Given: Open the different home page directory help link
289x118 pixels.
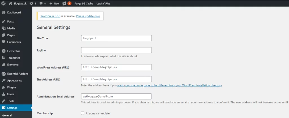Looking at the screenshot, I should (x=169, y=85).
